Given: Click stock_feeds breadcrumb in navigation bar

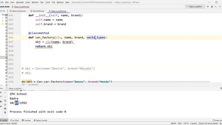Looking at the screenshot, I should [5, 7].
